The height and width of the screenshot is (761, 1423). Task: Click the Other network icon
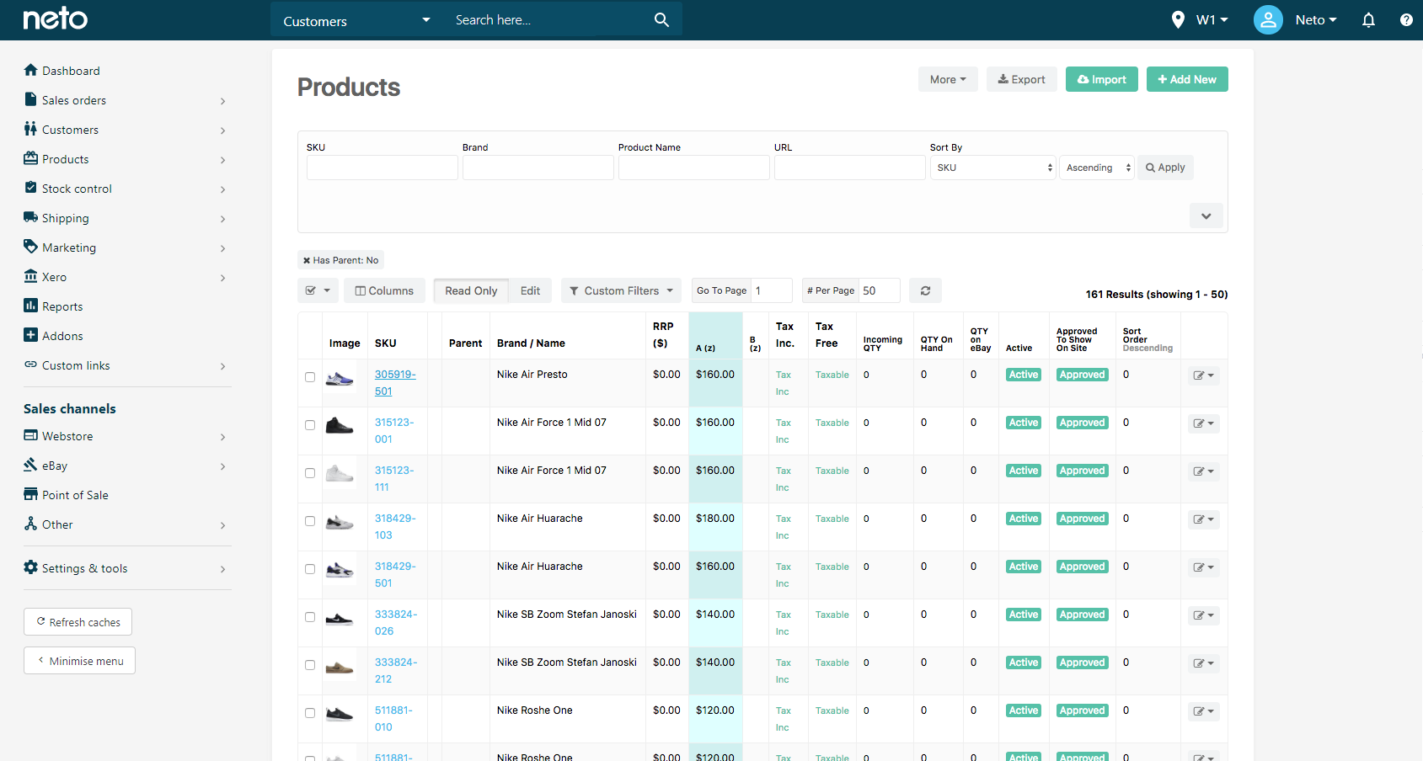tap(31, 524)
